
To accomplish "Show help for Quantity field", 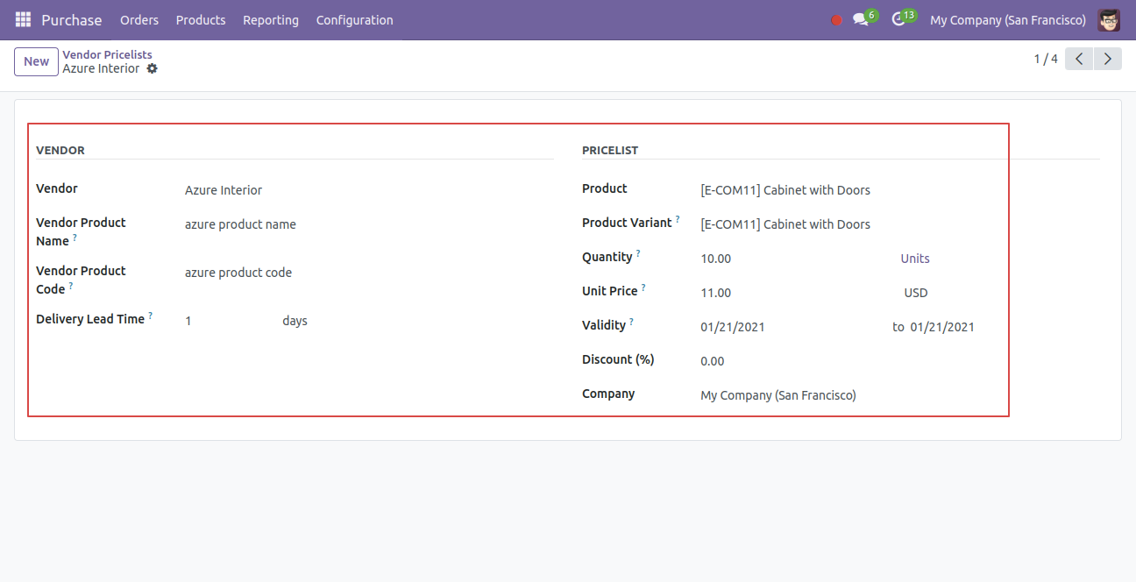I will [638, 253].
